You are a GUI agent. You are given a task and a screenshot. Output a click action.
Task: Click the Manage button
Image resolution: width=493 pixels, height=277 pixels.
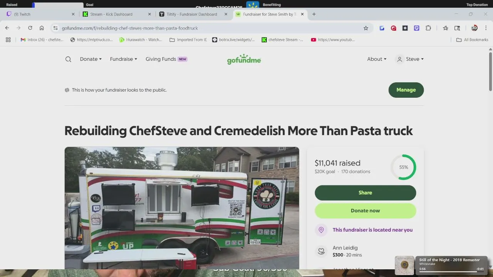[406, 90]
